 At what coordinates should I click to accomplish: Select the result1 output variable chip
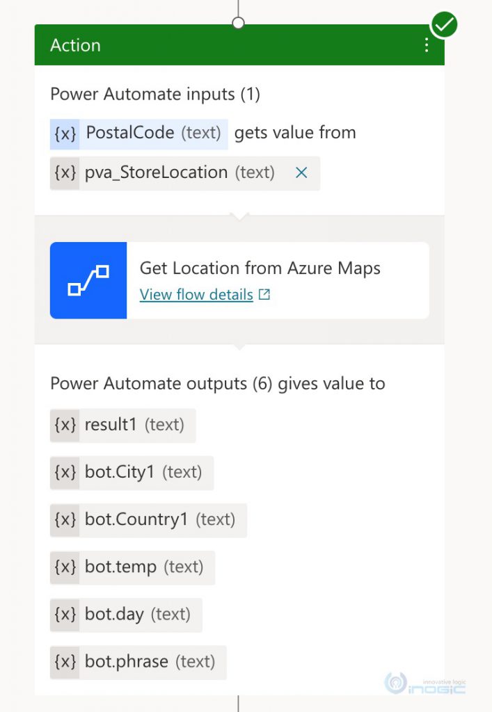point(122,426)
